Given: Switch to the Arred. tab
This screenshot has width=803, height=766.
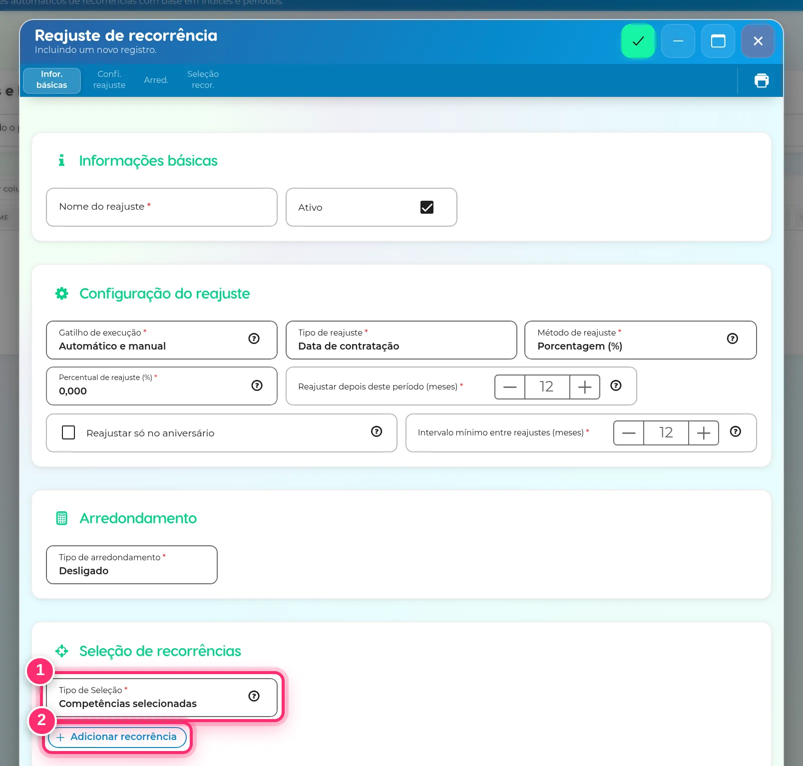Looking at the screenshot, I should (x=156, y=80).
